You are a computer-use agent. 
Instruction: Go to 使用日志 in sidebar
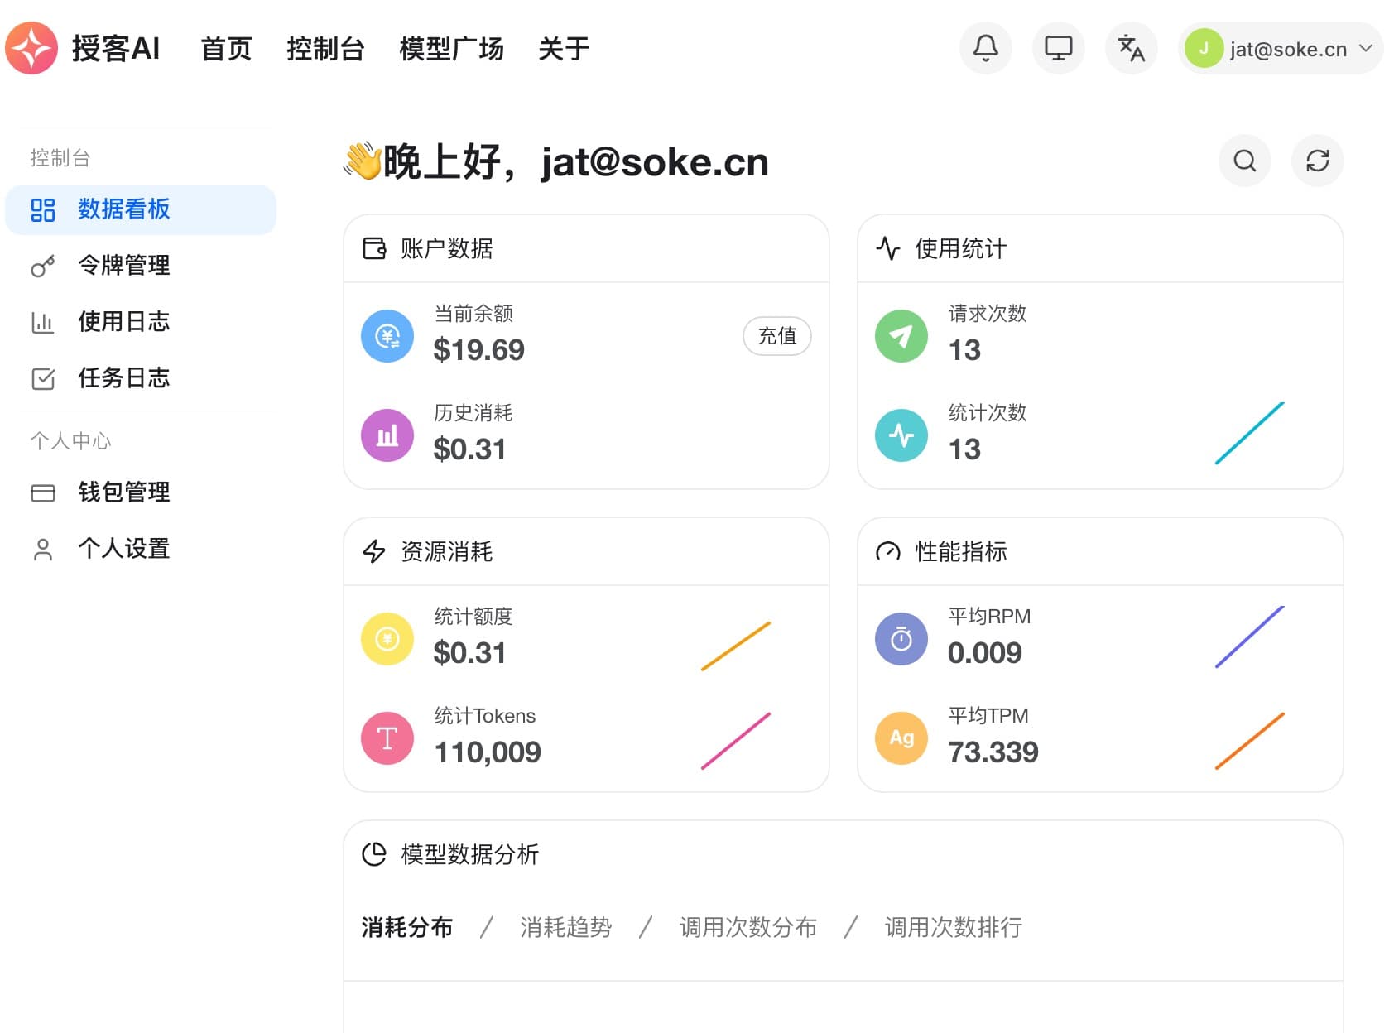pyautogui.click(x=123, y=322)
